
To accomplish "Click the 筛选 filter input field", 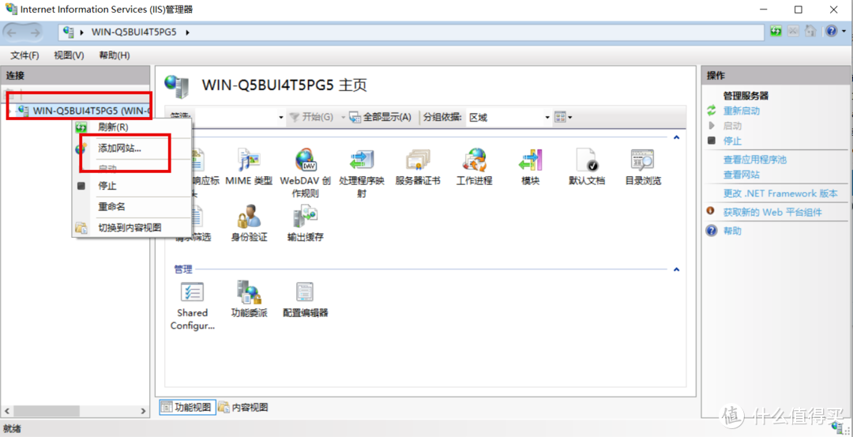I will 235,117.
